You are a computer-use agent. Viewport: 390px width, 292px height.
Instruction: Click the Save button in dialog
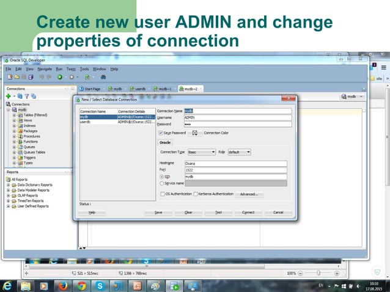click(158, 213)
